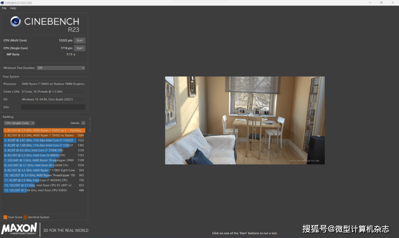
Task: Open the Help menu
Action: point(13,8)
